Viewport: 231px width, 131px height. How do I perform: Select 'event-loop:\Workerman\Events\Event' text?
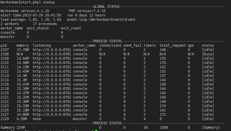(101, 20)
